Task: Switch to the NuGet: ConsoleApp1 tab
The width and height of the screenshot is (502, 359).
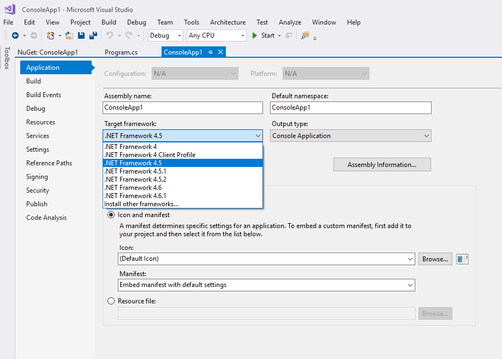Action: (47, 52)
